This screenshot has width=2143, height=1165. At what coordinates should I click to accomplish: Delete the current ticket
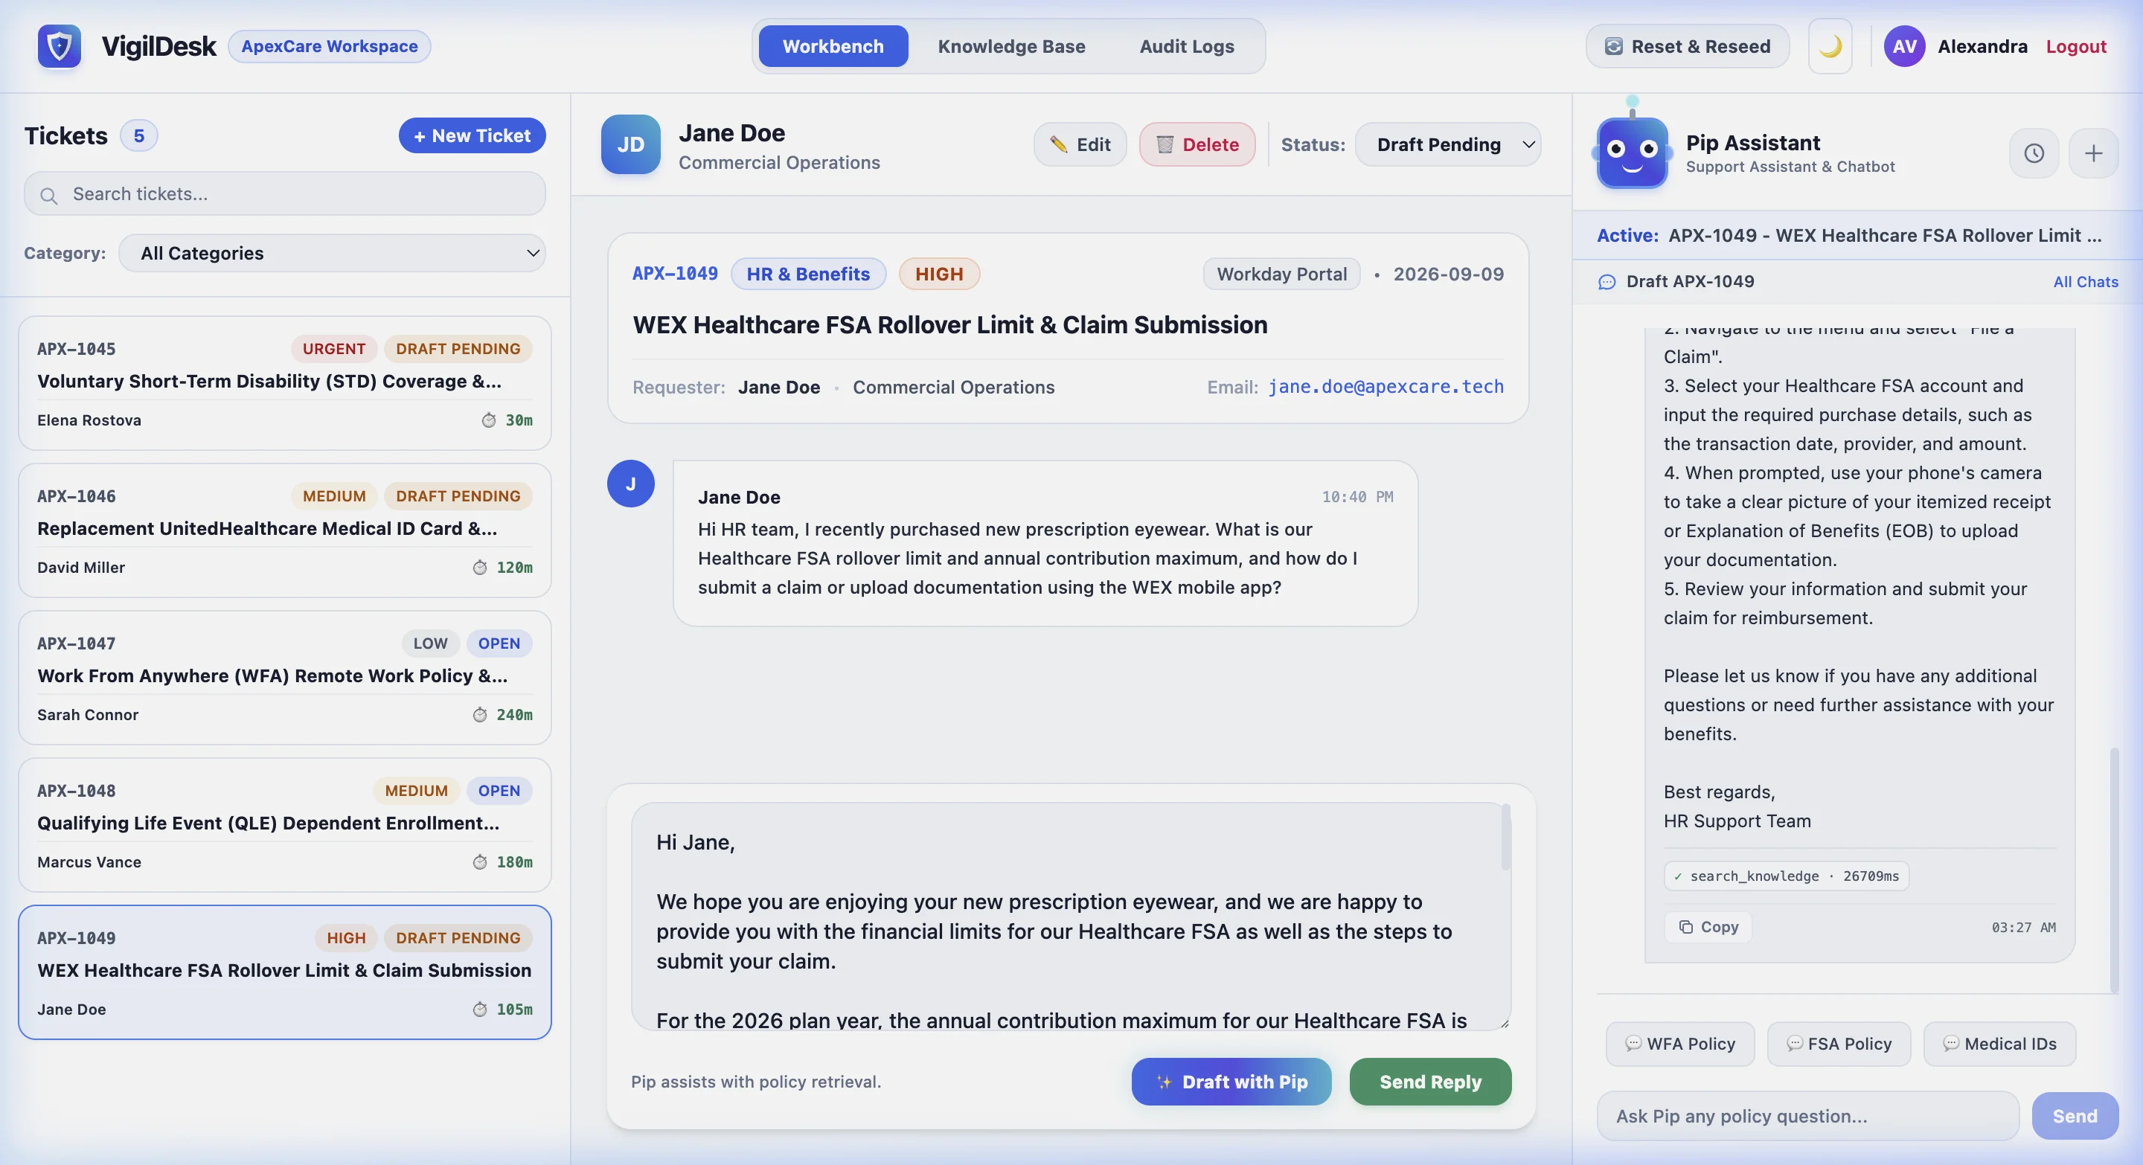coord(1197,144)
